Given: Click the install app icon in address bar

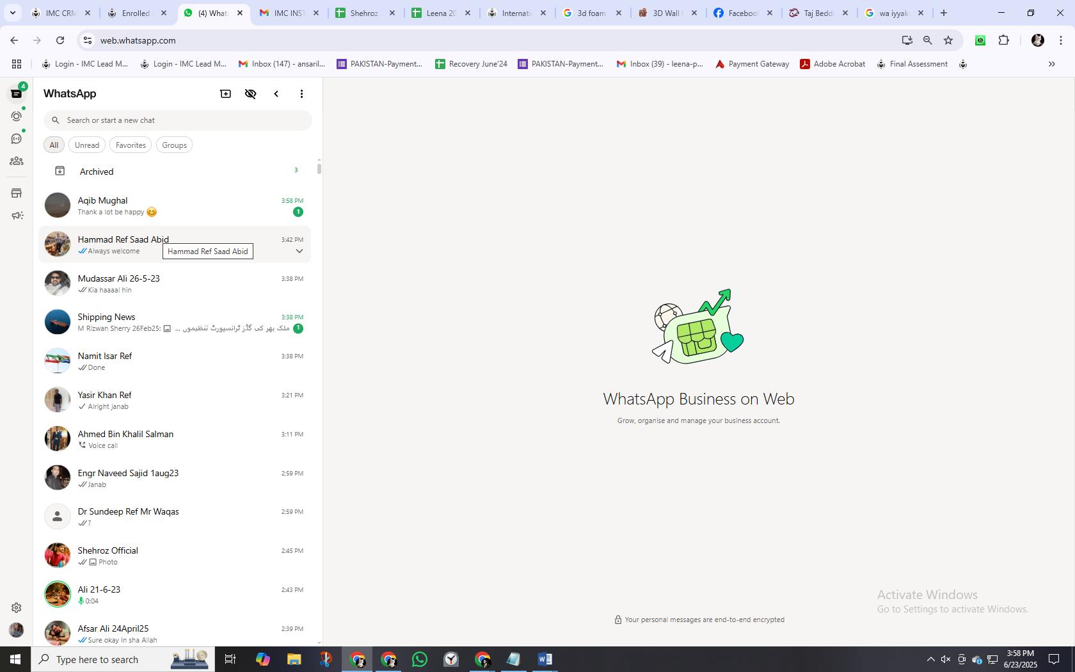Looking at the screenshot, I should click(x=907, y=40).
